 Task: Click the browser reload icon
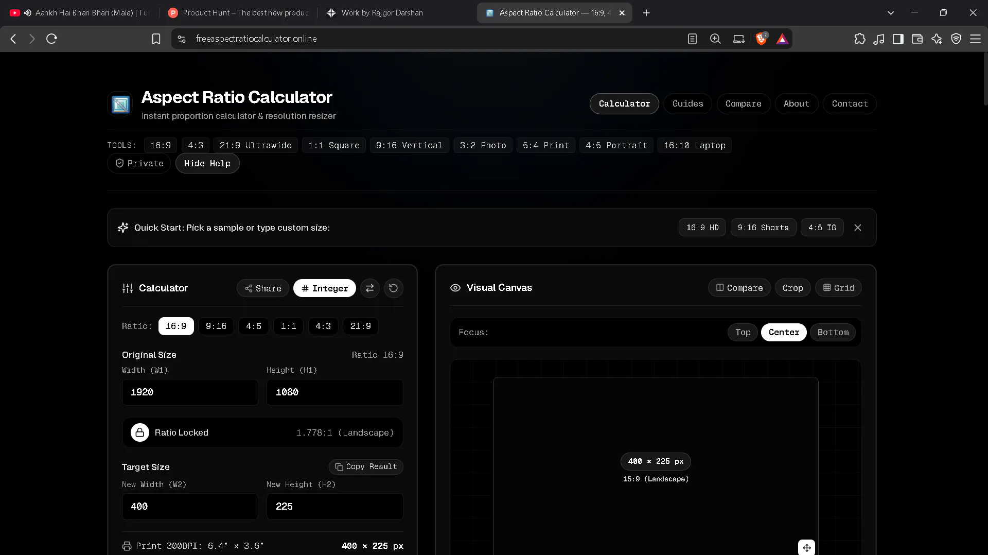[x=51, y=39]
